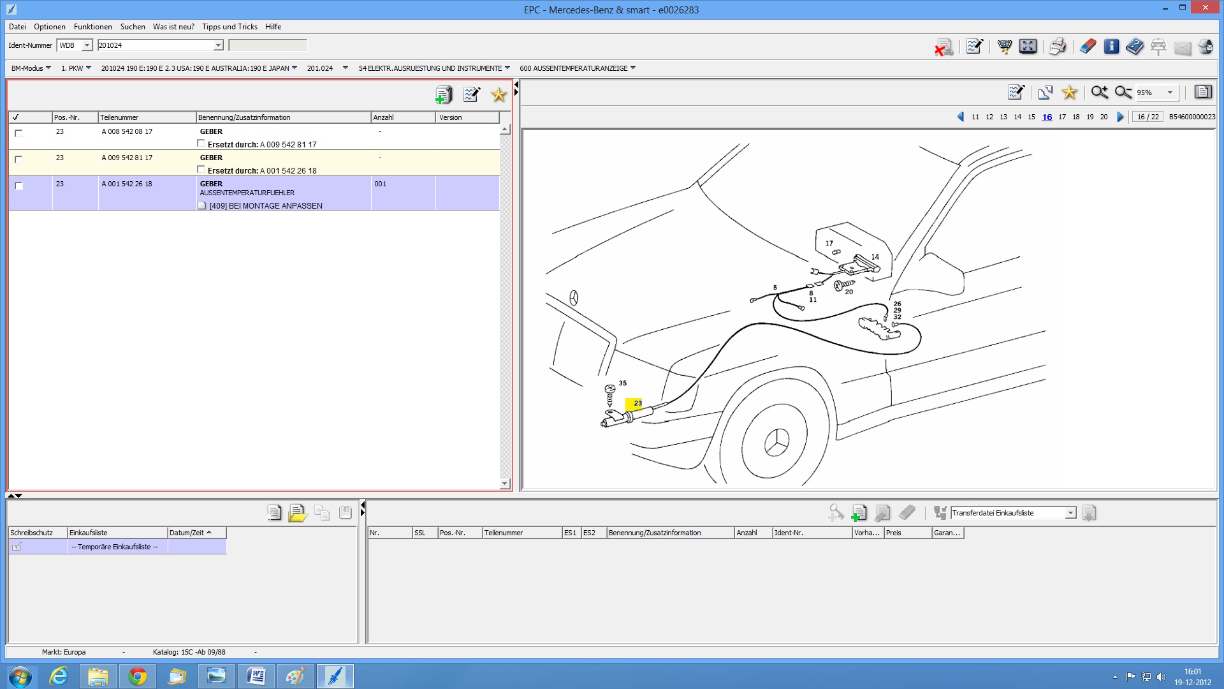Screen dimensions: 1224x689
Task: Click the transfer file arrows icon
Action: coord(940,512)
